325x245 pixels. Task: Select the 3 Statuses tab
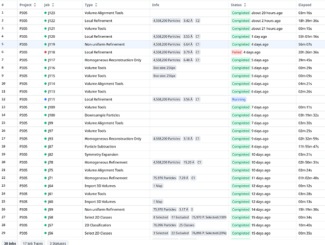(58, 243)
